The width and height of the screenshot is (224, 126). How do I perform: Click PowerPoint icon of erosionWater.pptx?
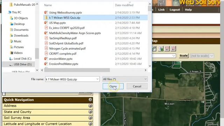coord(46,58)
